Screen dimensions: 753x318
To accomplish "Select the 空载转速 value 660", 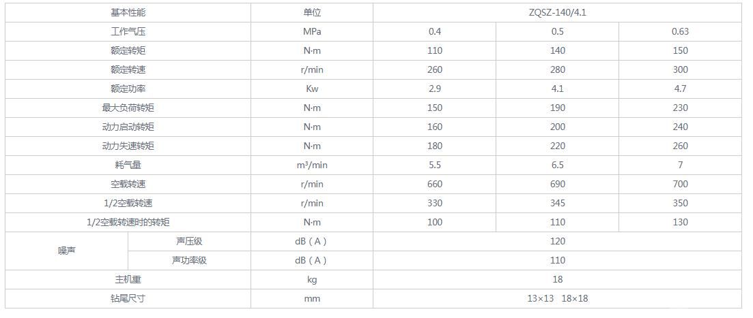I will pos(435,185).
